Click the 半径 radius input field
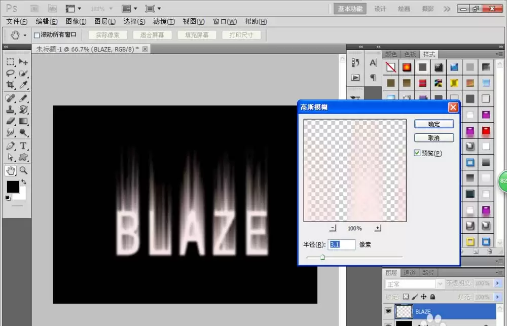This screenshot has height=326, width=507. pyautogui.click(x=341, y=244)
